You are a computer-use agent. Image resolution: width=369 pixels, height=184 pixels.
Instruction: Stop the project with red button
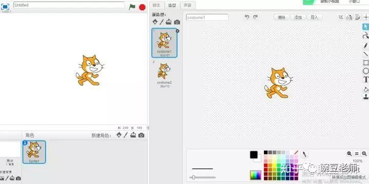tap(142, 7)
